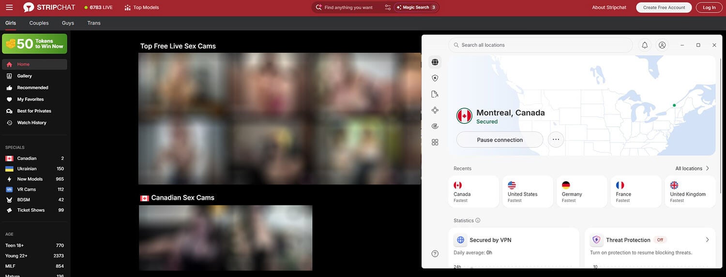The height and width of the screenshot is (277, 726).
Task: Click the Stripchat logo
Action: [50, 7]
